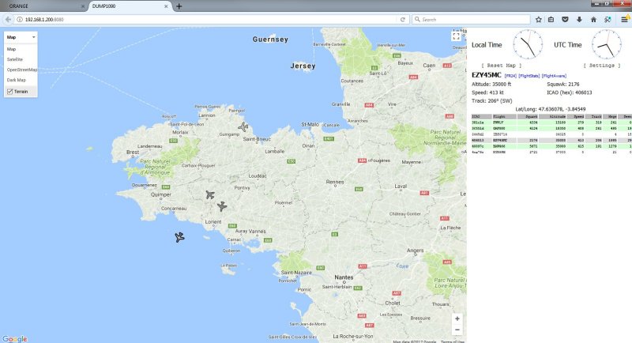Click the Reset Map link
This screenshot has height=343, width=632.
point(502,66)
